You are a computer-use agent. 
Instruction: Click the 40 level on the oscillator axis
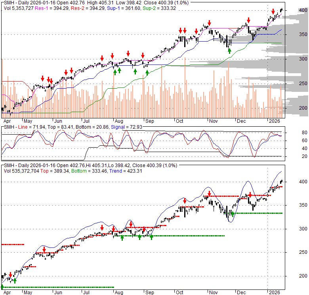(305, 148)
